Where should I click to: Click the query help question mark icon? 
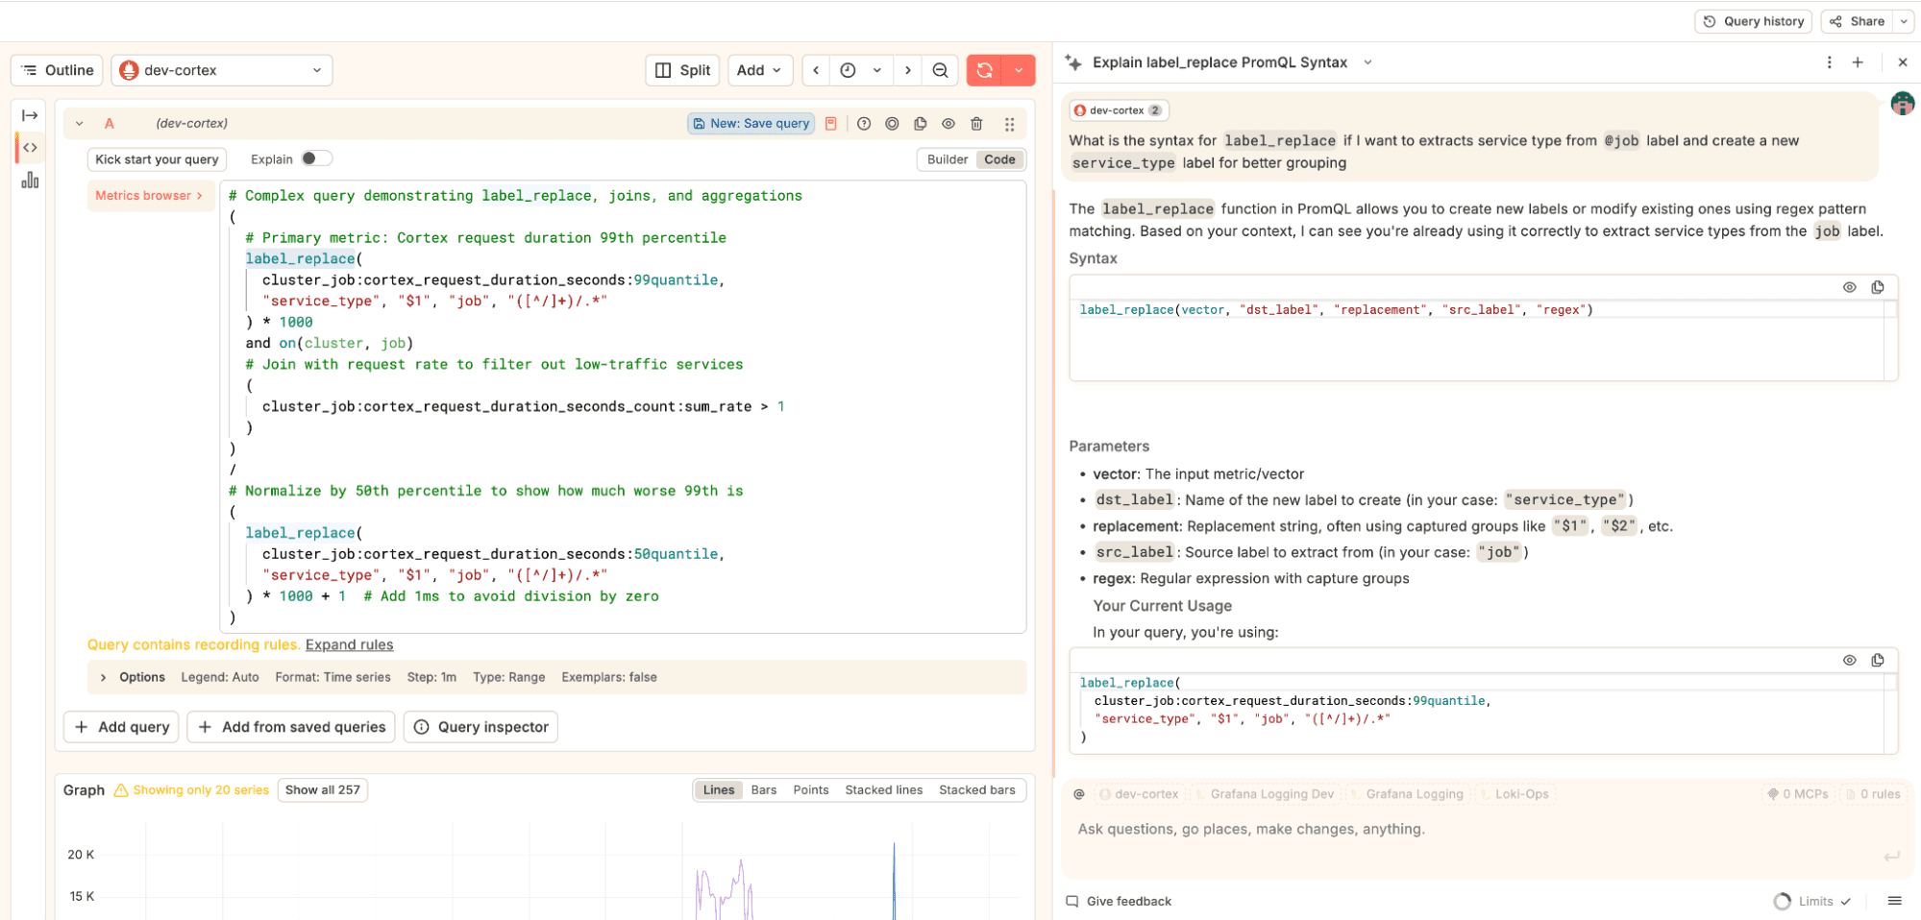point(864,123)
